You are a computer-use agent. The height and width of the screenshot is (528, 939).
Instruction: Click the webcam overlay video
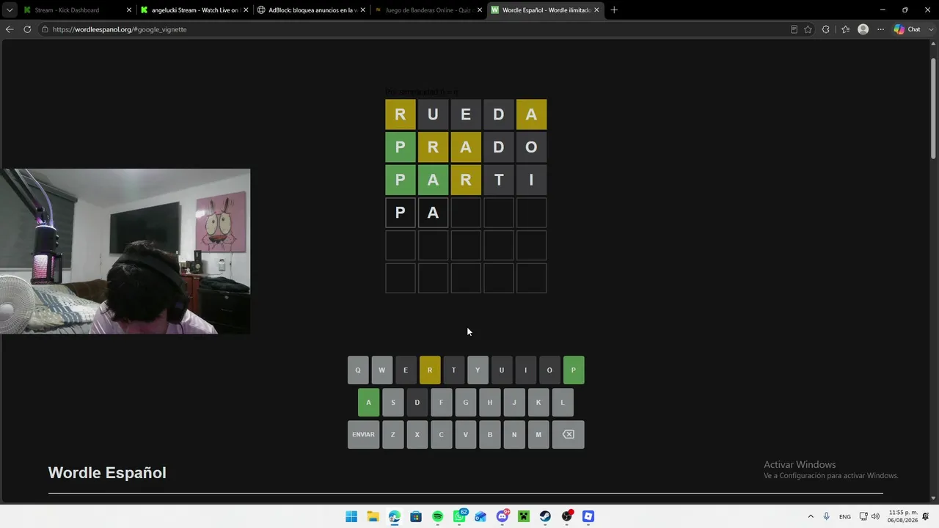coord(125,252)
